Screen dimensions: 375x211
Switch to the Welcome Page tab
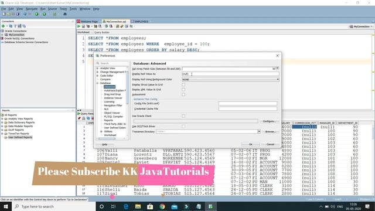(88, 22)
